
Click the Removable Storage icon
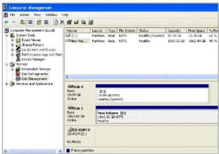(x=18, y=69)
